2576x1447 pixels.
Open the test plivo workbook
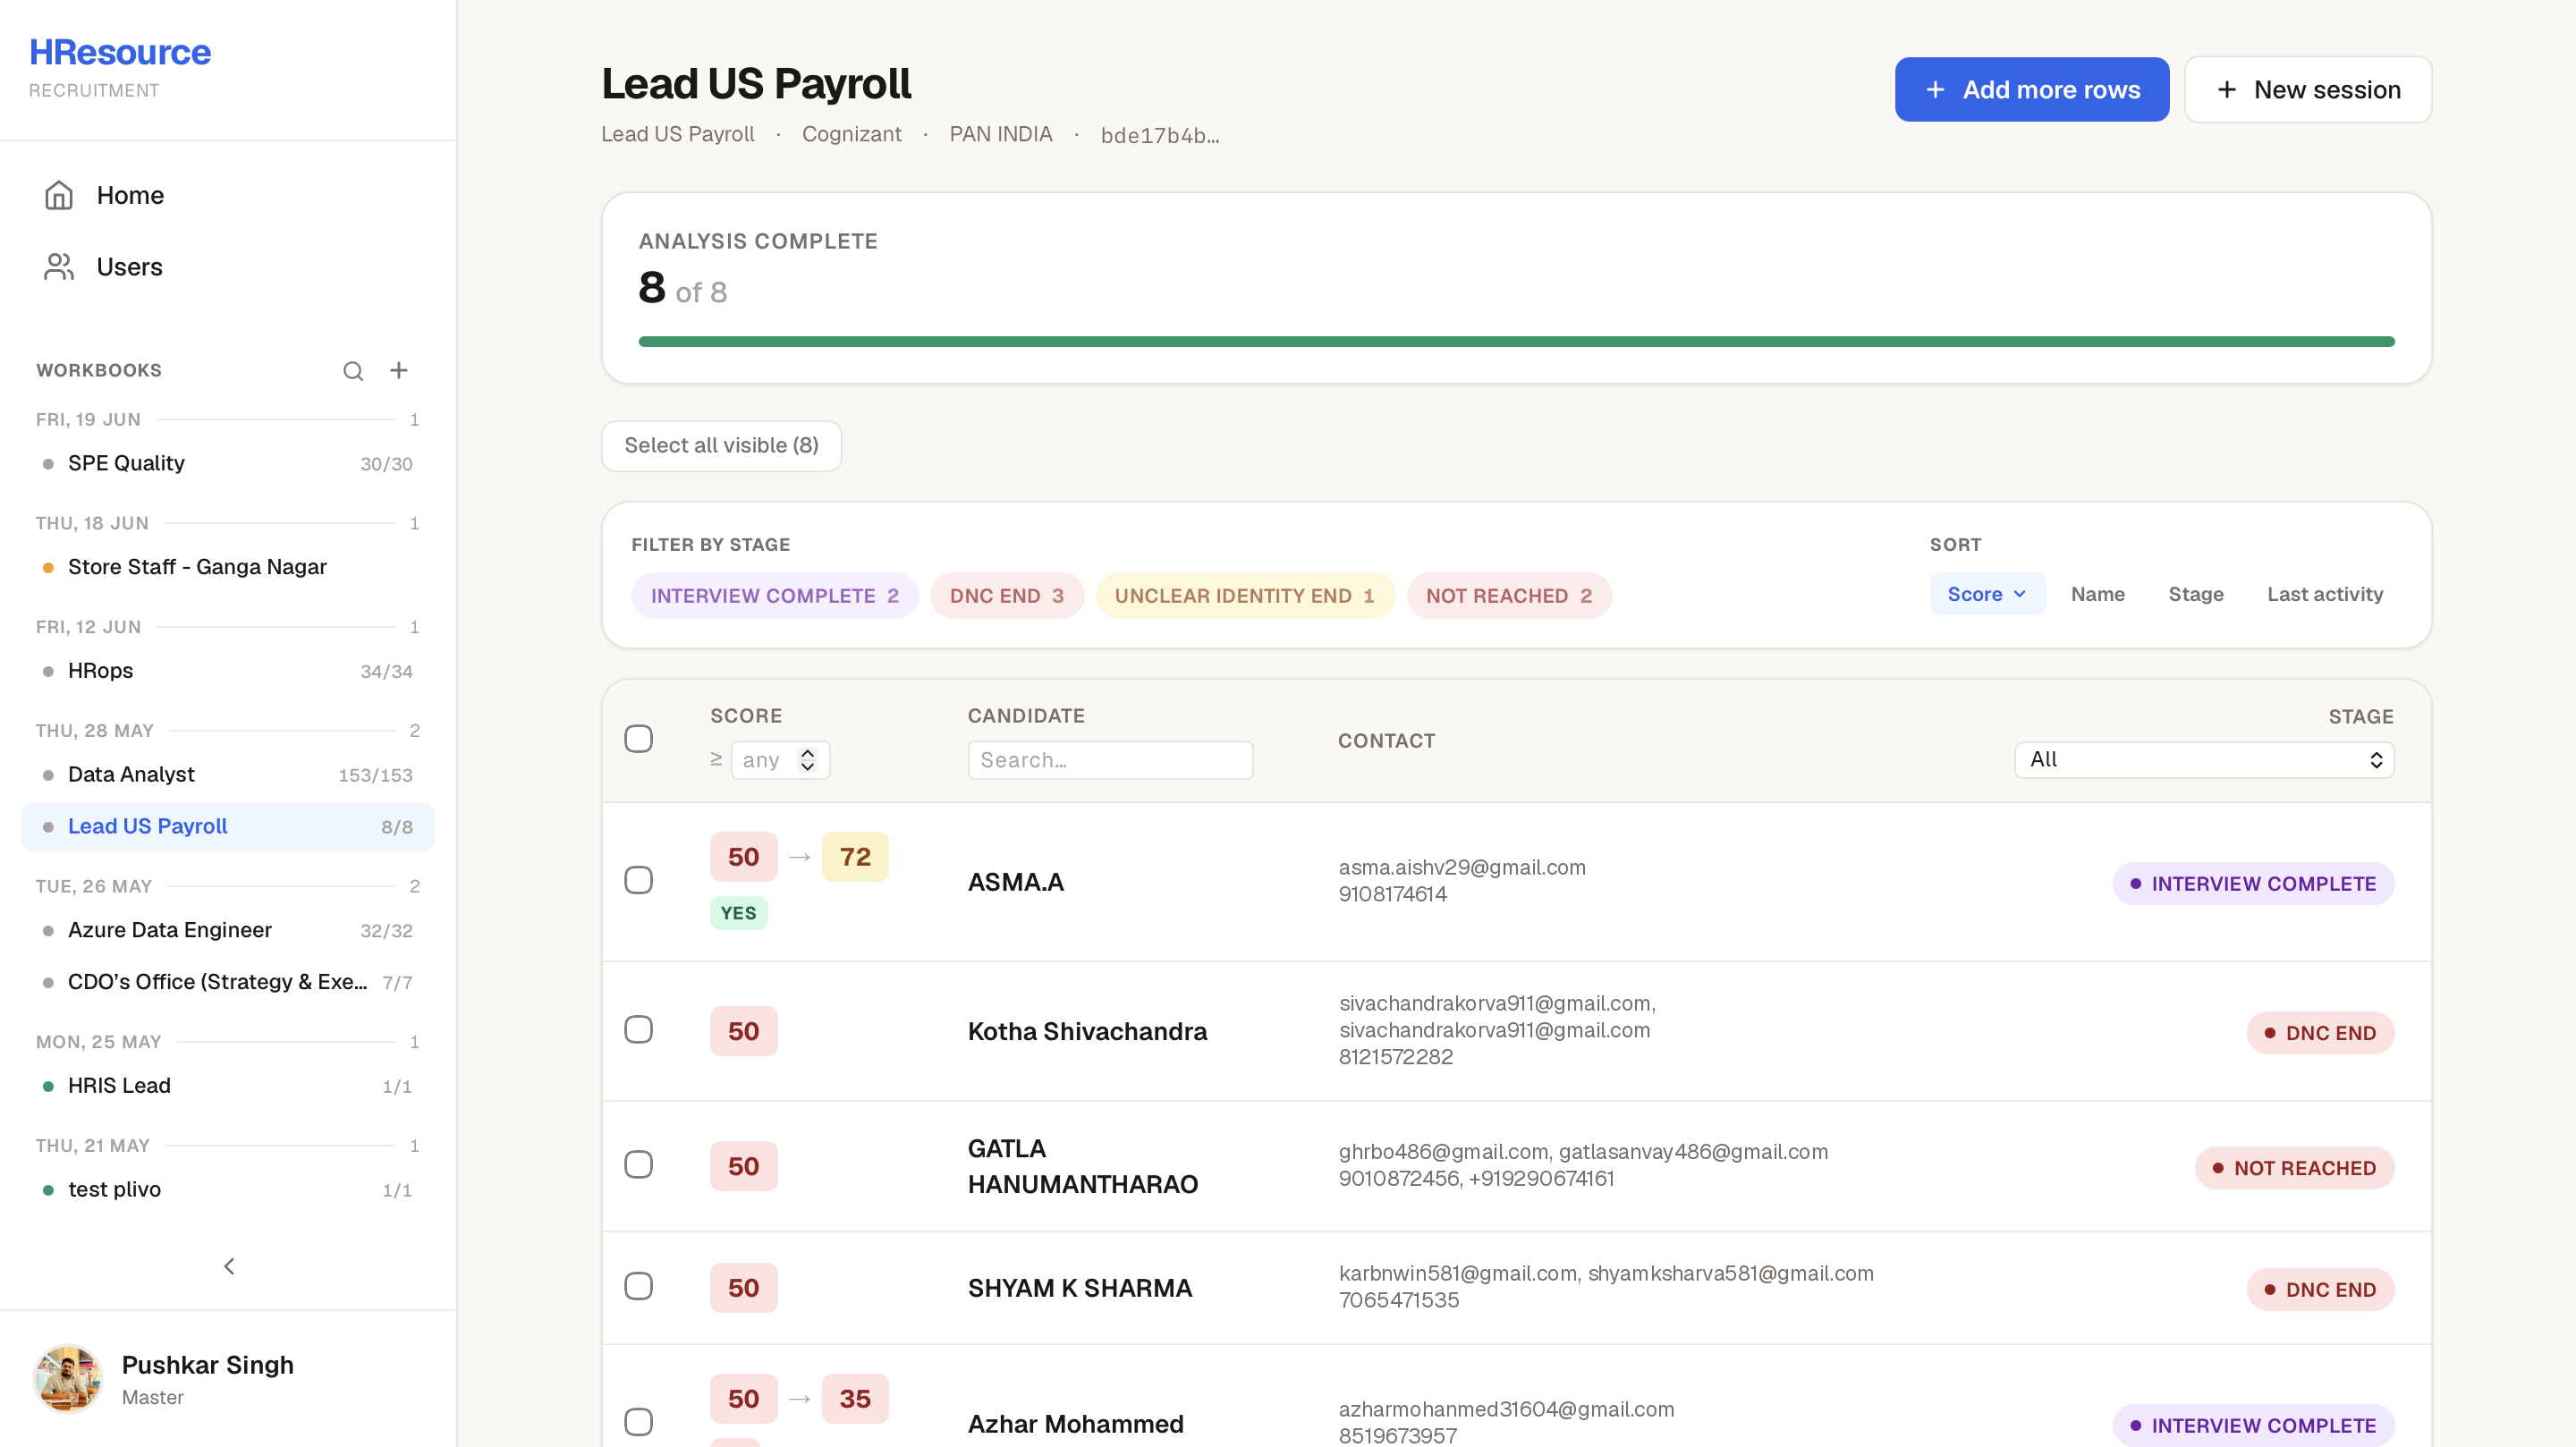pos(228,1190)
